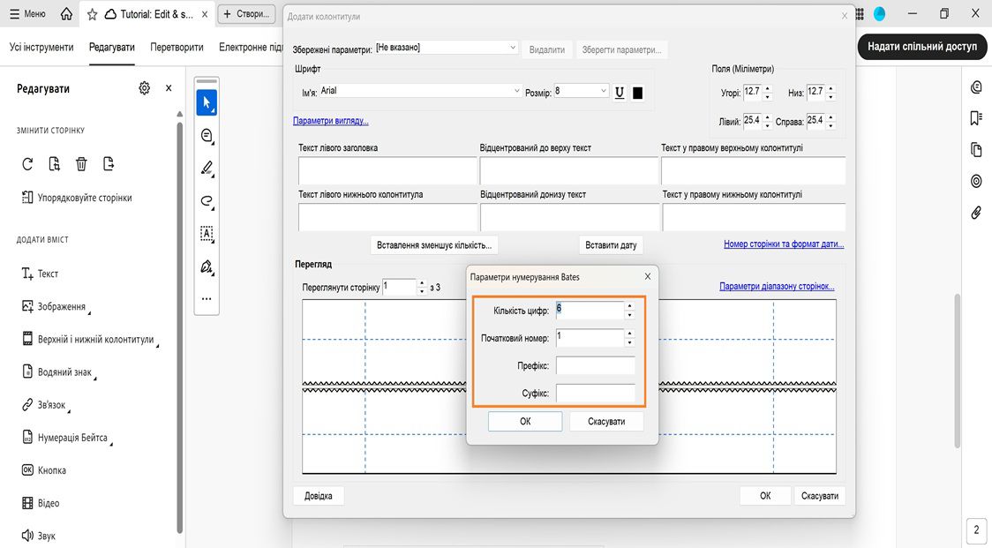Rotate page using the rotate icon

pos(27,164)
